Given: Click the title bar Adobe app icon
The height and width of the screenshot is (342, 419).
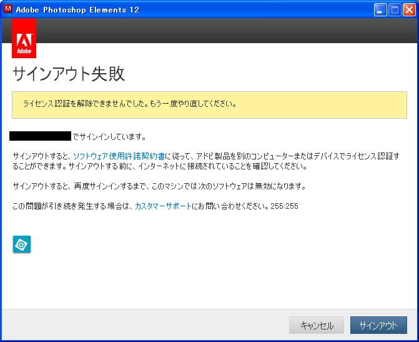Looking at the screenshot, I should pyautogui.click(x=8, y=9).
